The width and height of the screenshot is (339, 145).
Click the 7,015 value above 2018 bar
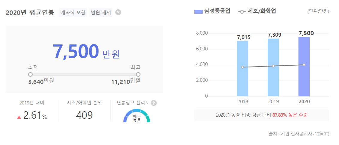pyautogui.click(x=244, y=37)
